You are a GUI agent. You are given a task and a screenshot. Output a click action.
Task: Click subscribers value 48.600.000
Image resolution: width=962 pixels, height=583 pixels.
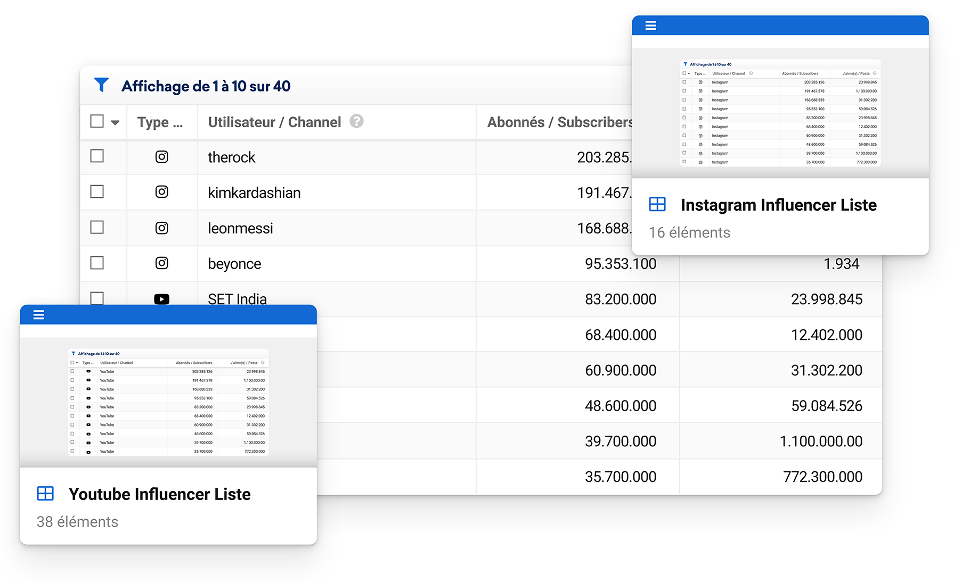pos(621,406)
